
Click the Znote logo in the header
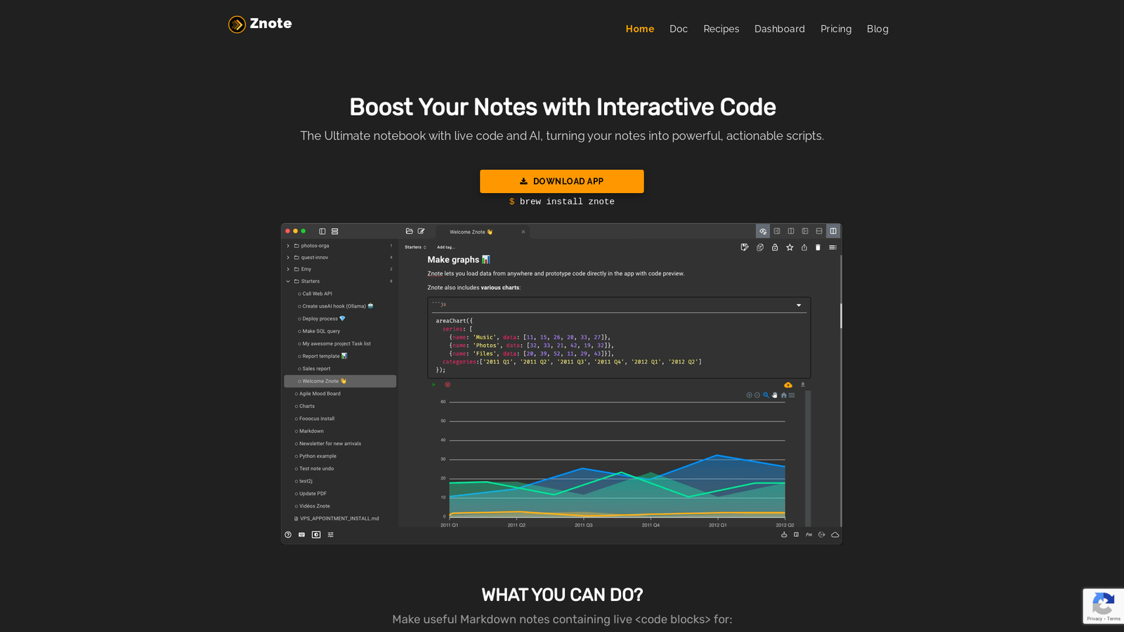260,24
